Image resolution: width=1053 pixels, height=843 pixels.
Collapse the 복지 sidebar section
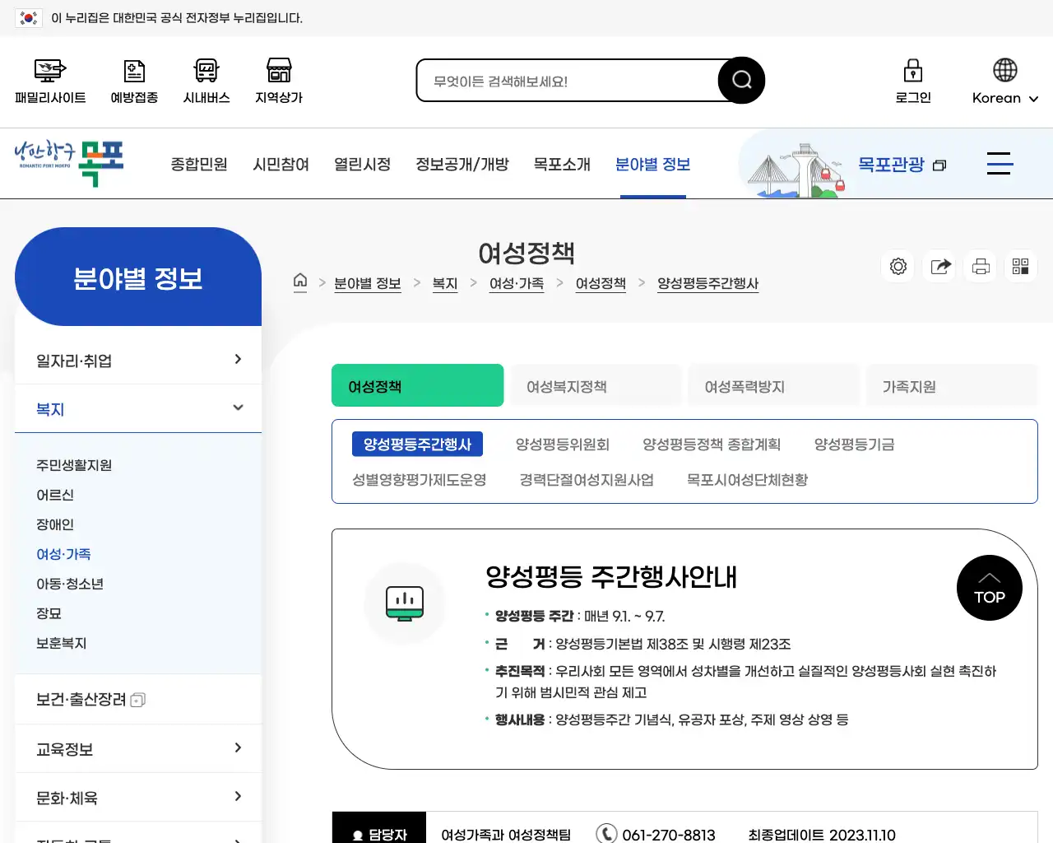137,408
